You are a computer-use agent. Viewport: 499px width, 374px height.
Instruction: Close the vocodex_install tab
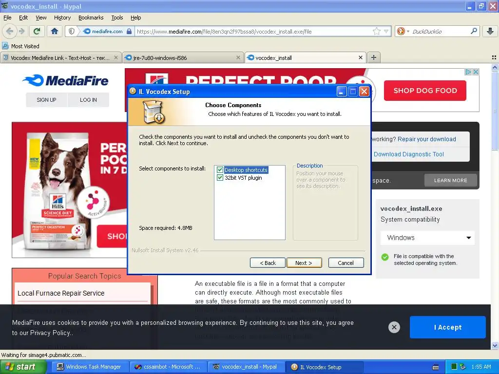(x=360, y=57)
